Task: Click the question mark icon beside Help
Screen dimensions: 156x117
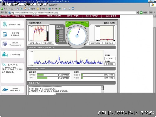Action: pyautogui.click(x=87, y=23)
